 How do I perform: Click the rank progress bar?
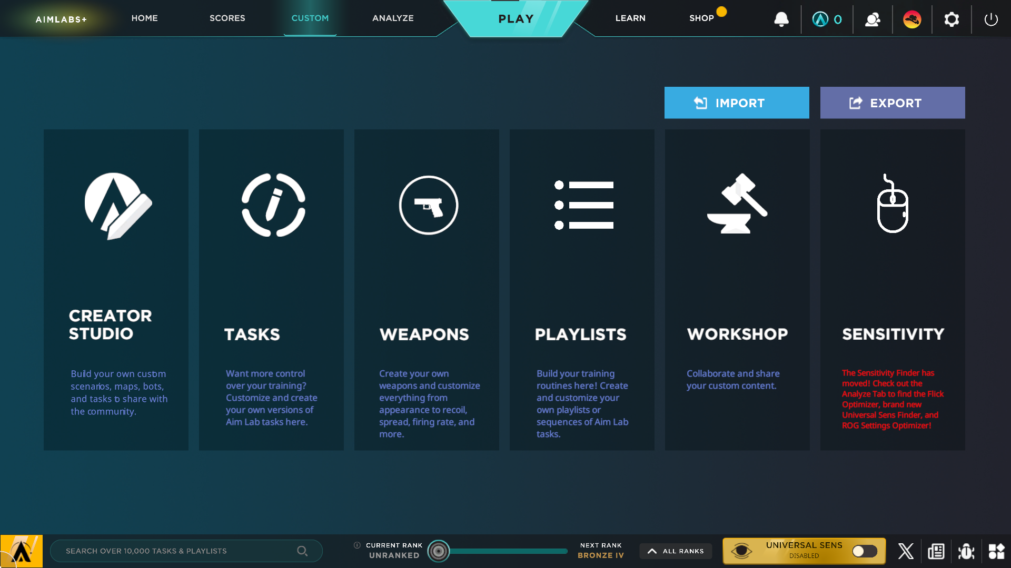508,551
